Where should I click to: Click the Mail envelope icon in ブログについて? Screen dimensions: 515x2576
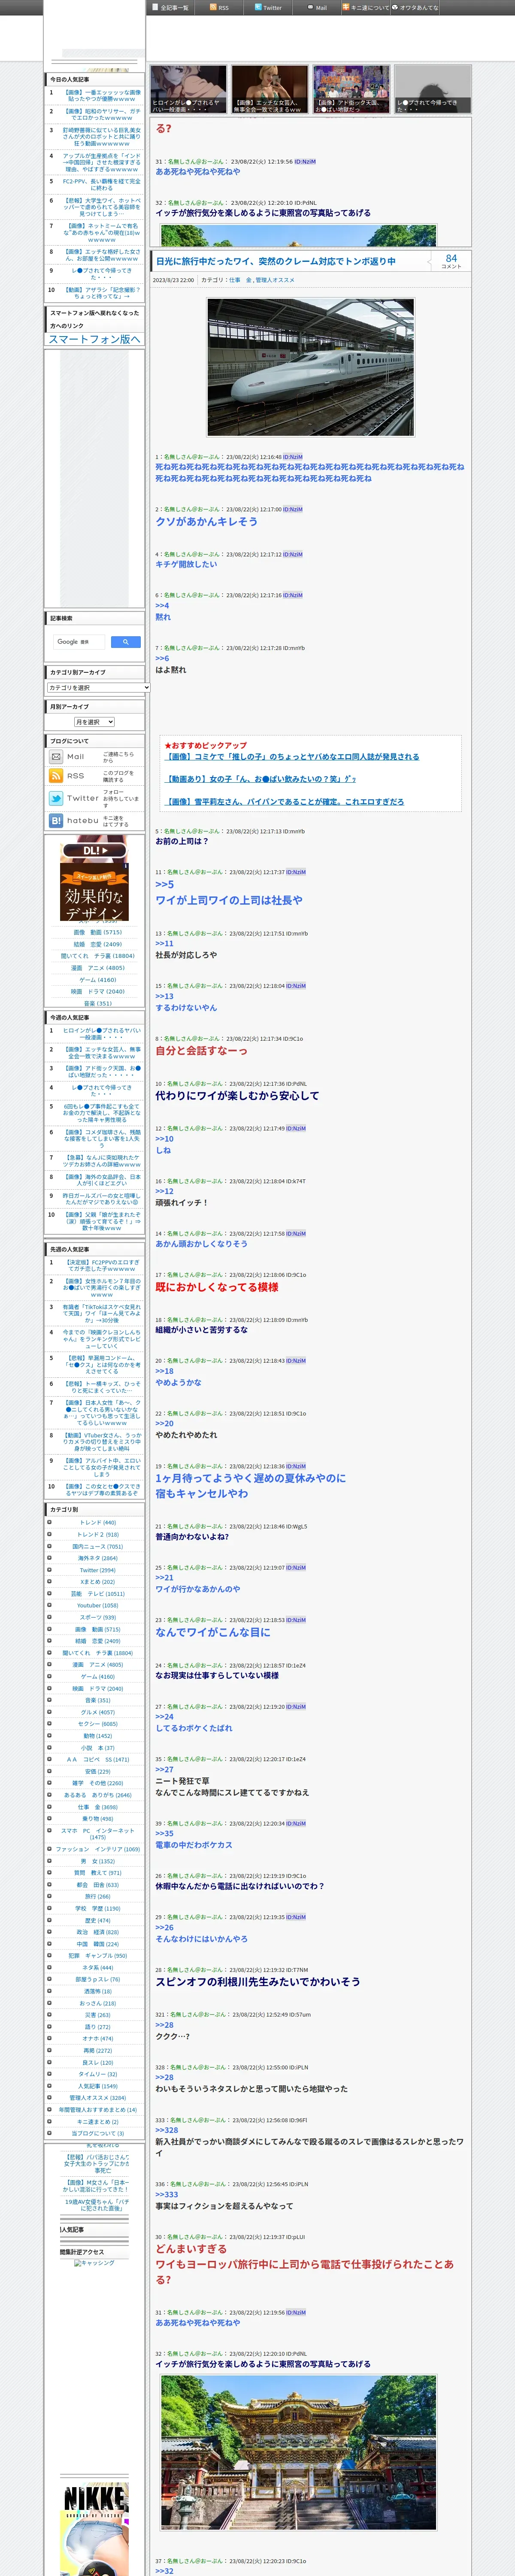pyautogui.click(x=56, y=757)
